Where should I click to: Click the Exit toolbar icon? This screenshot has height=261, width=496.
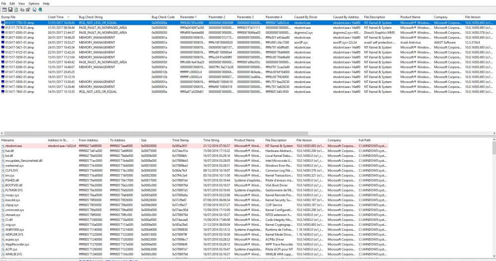tap(40, 9)
